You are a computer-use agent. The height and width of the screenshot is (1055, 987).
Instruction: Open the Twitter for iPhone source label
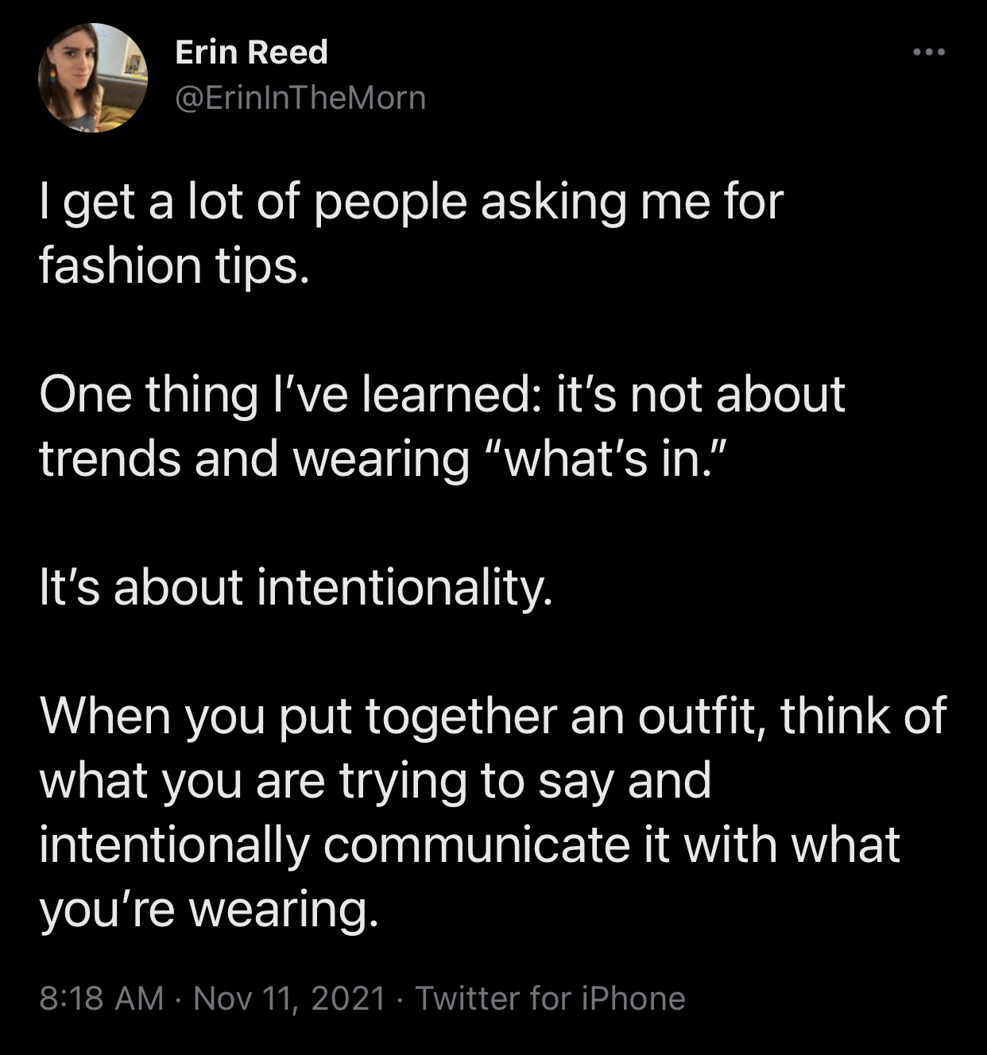click(550, 998)
